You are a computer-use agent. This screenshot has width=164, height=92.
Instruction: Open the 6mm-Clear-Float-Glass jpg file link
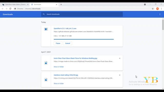[75, 58]
